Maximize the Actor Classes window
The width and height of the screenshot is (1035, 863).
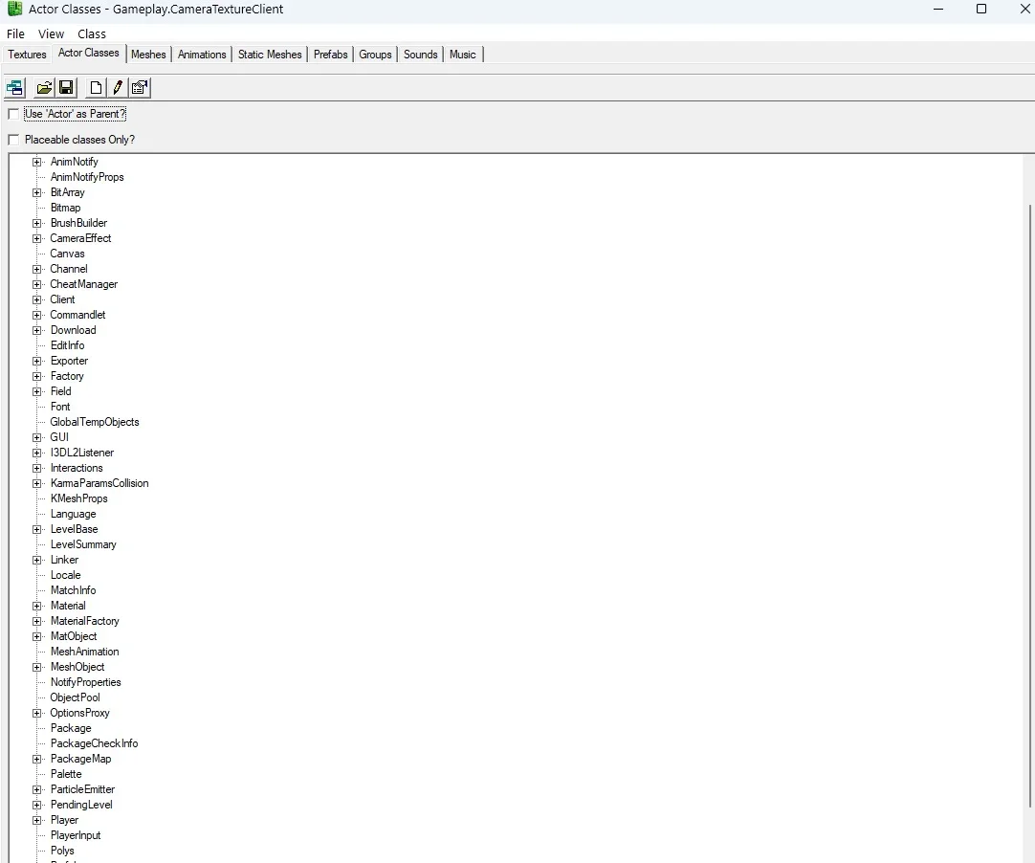pyautogui.click(x=981, y=9)
